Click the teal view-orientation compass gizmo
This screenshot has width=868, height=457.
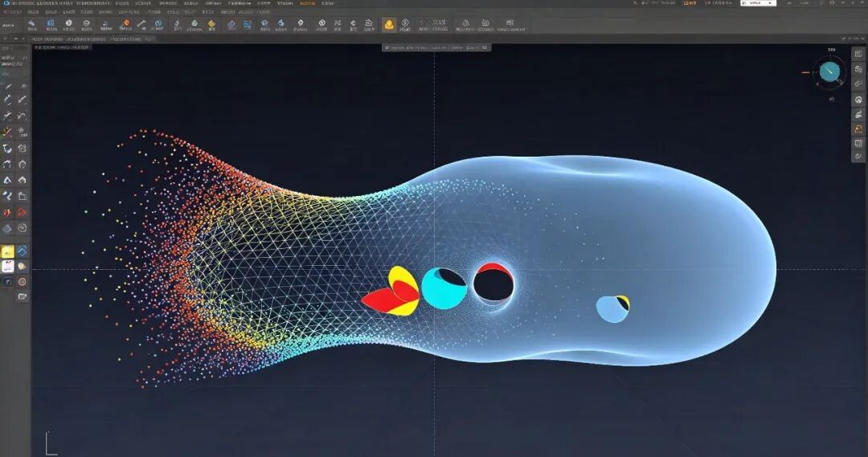(829, 71)
